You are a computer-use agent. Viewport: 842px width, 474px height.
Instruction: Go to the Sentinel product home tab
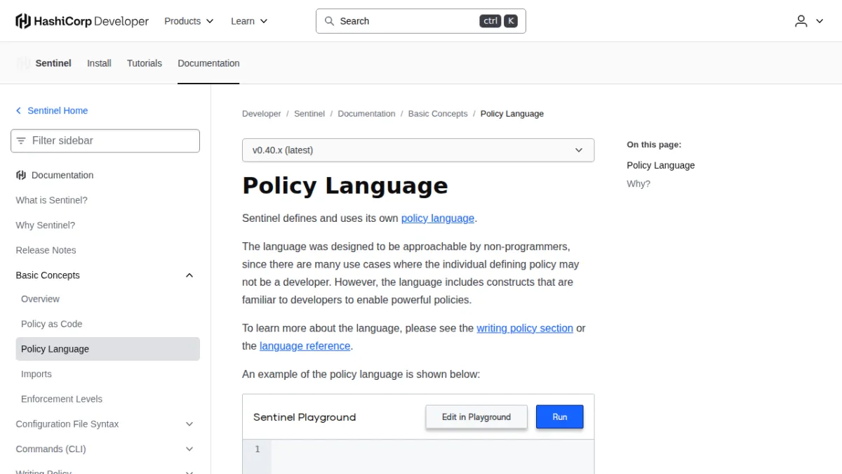53,63
